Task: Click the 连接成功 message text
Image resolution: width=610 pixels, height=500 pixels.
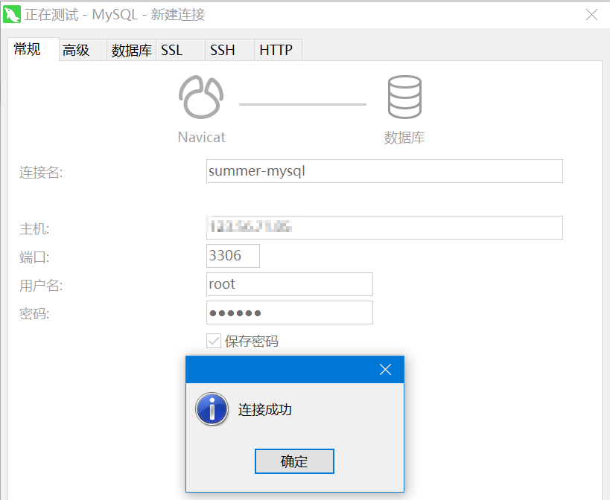Action: 265,409
